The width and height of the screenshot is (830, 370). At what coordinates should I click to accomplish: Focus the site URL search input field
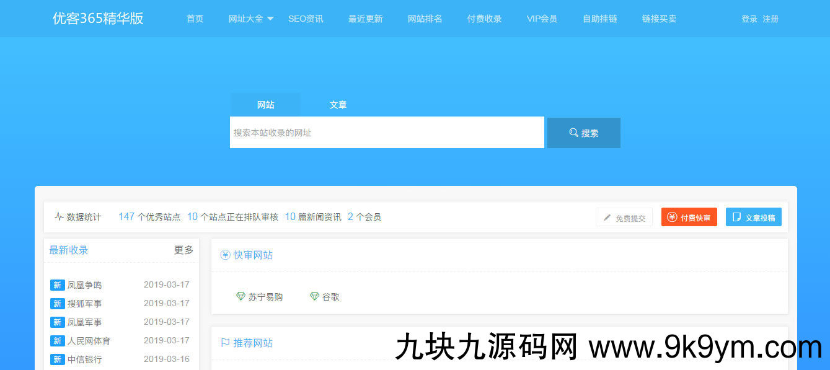tap(387, 133)
